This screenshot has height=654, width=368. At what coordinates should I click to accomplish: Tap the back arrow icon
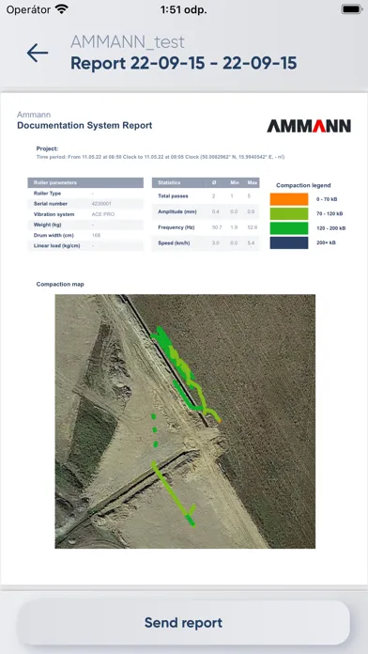(38, 54)
